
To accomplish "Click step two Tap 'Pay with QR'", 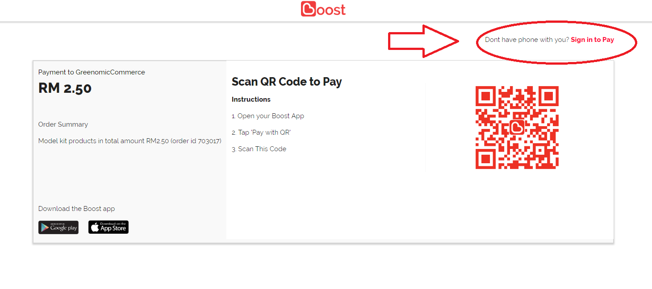I will coord(261,132).
